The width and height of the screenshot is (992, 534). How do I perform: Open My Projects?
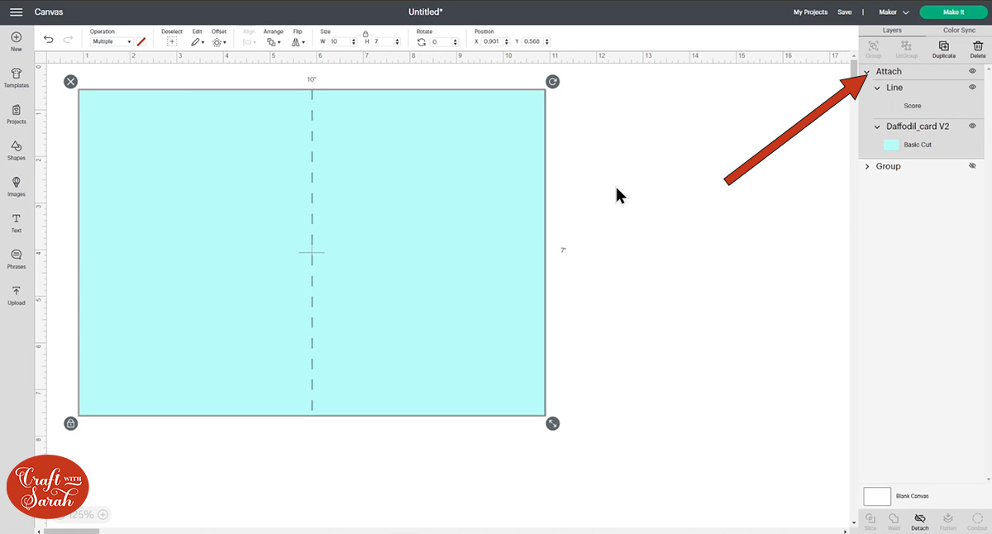click(810, 12)
